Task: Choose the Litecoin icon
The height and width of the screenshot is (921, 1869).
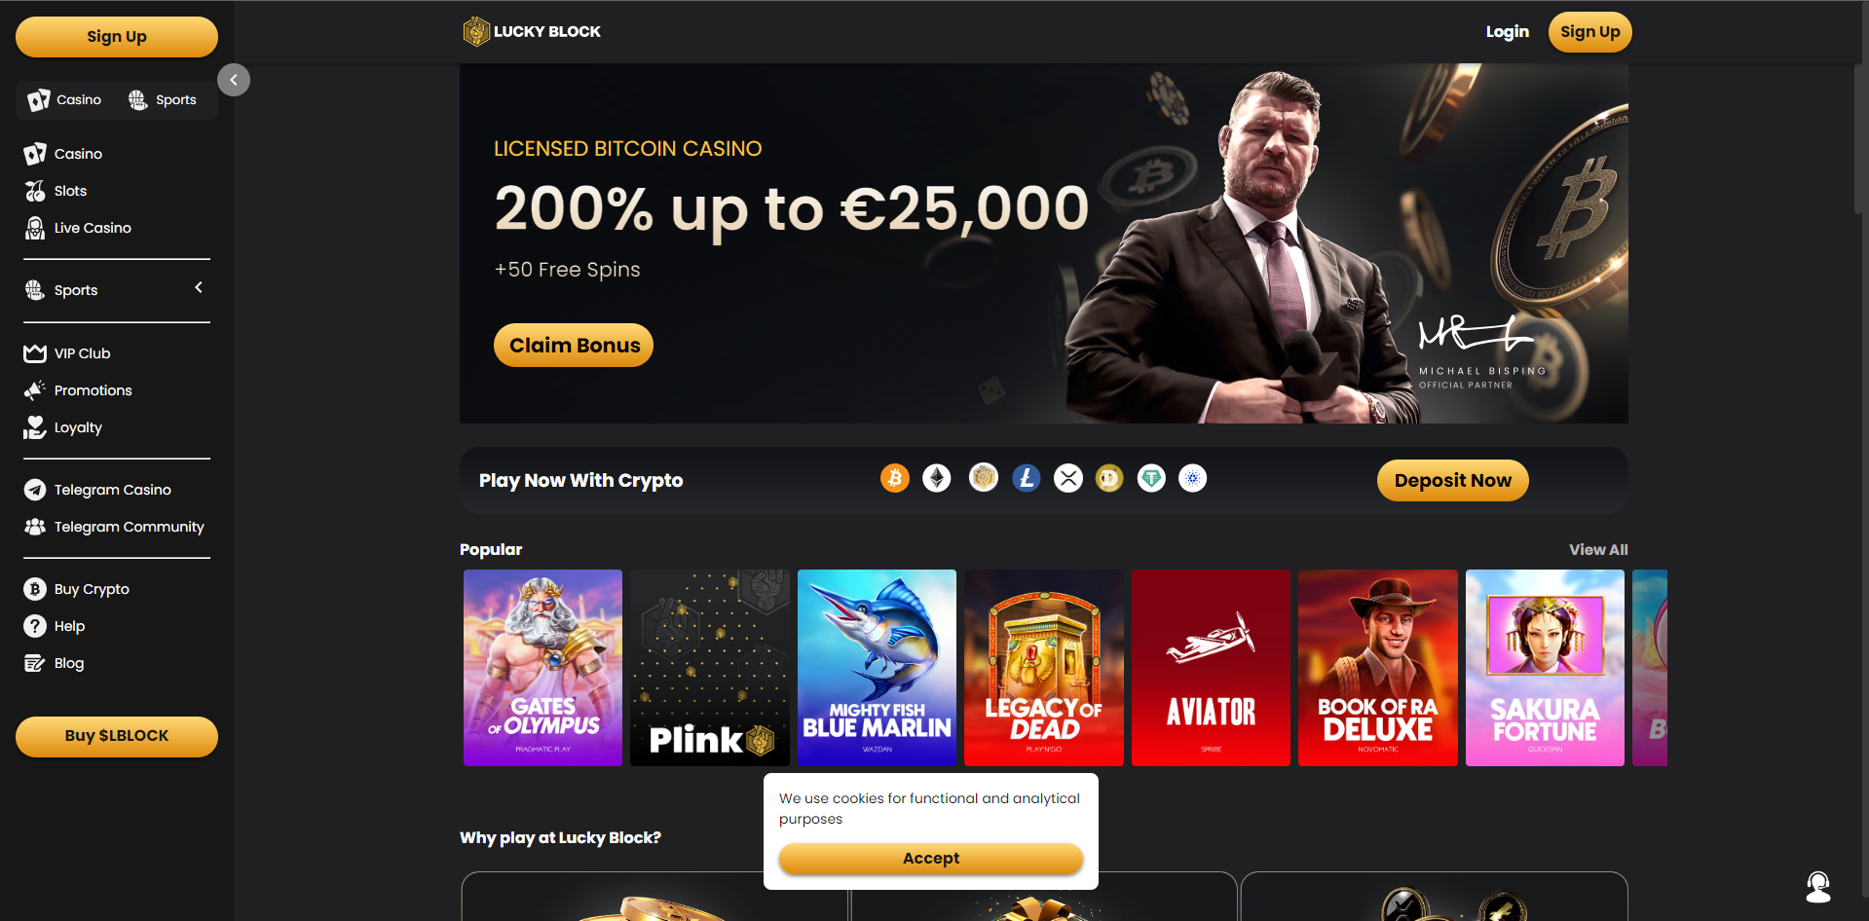Action: (1026, 478)
